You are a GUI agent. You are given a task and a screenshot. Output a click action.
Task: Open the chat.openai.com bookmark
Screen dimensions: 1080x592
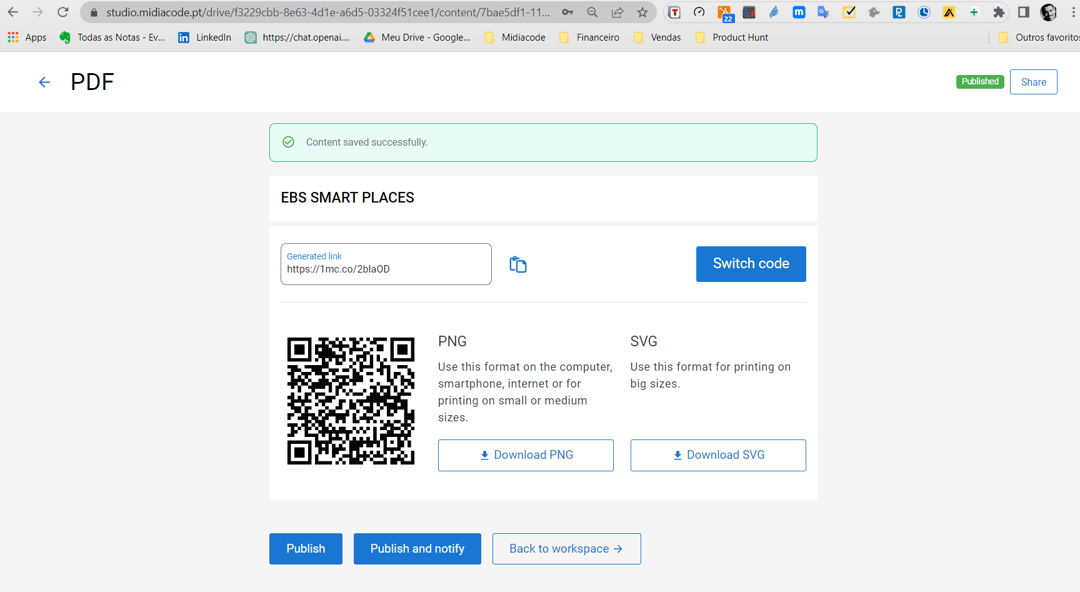click(297, 38)
